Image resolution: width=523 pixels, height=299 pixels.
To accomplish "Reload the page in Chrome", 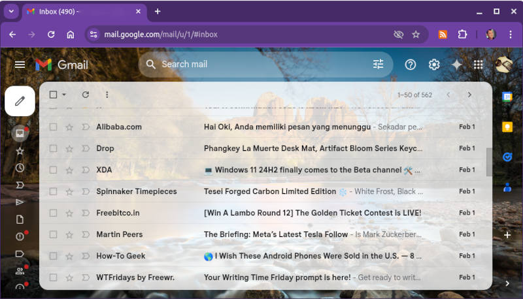I will coord(51,35).
